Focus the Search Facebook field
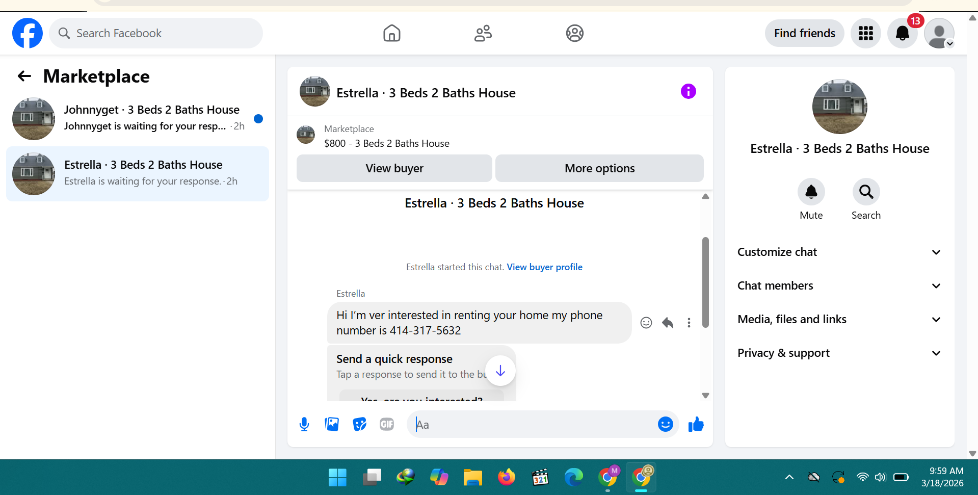 coord(156,33)
